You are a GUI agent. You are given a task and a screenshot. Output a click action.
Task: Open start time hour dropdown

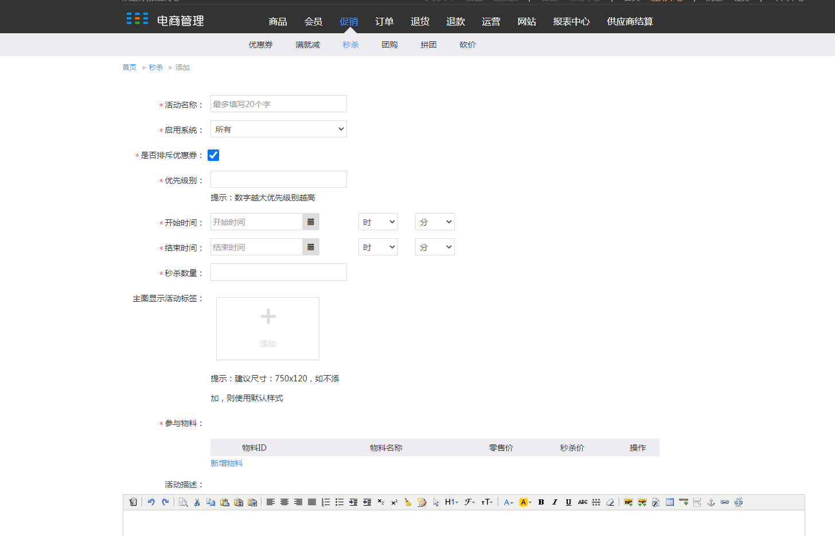(378, 222)
